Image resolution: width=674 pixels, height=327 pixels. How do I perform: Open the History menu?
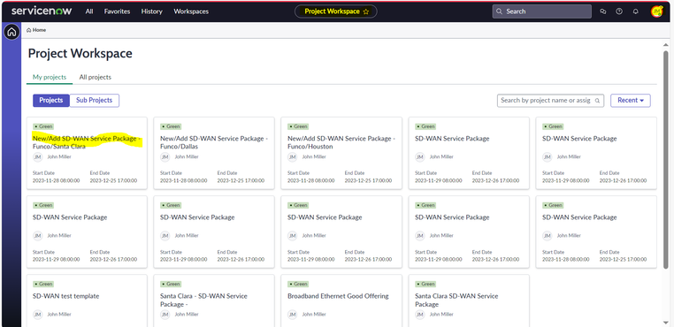[x=151, y=11]
